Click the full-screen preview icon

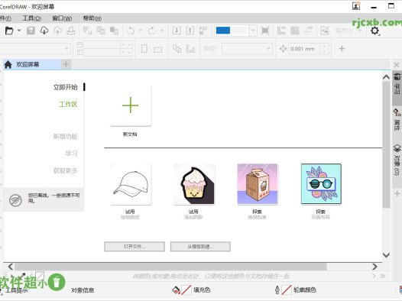tap(265, 31)
